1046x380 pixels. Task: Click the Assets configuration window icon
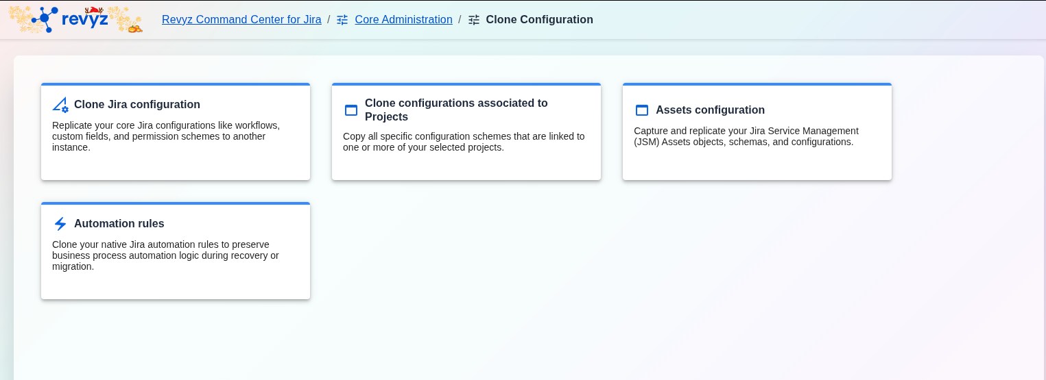pos(642,110)
